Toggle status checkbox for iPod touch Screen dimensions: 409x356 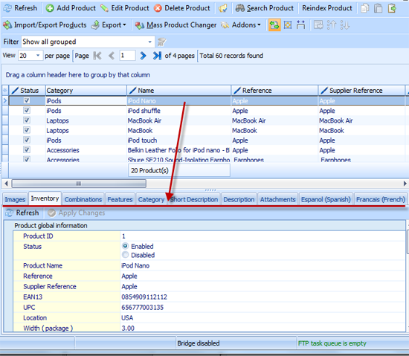point(27,140)
